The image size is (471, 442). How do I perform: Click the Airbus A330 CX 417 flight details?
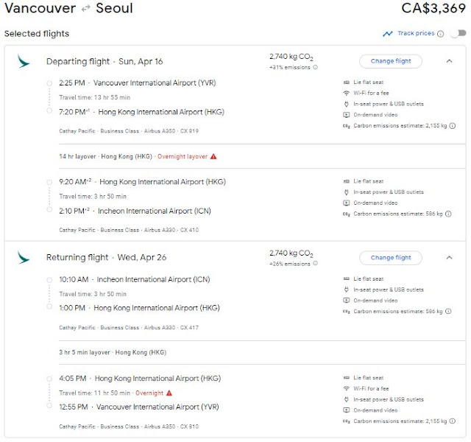(x=129, y=328)
